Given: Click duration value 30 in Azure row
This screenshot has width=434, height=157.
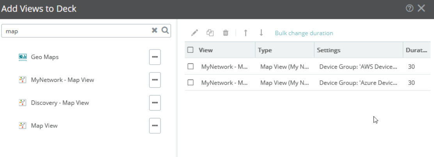Looking at the screenshot, I should click(x=411, y=83).
